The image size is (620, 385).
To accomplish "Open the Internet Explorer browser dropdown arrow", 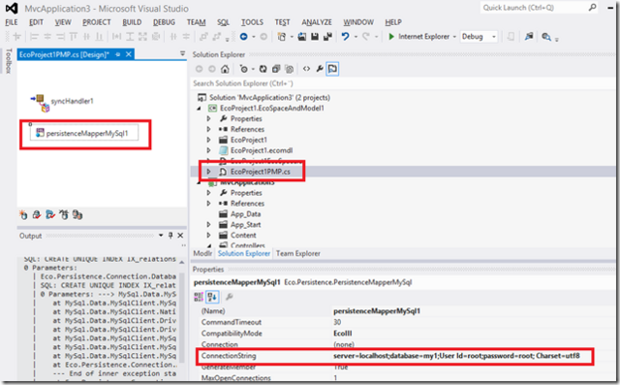I will (x=454, y=37).
